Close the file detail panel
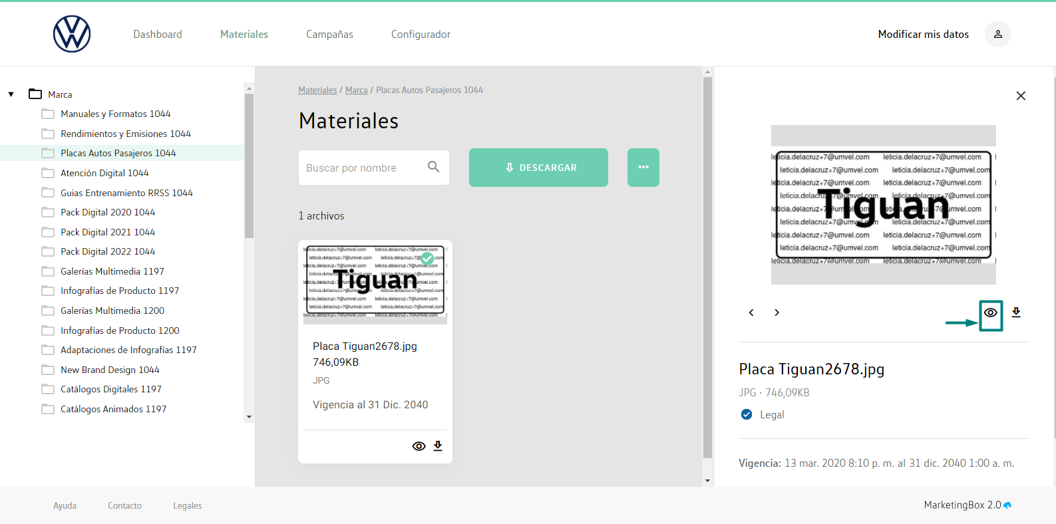This screenshot has height=524, width=1056. 1021,96
